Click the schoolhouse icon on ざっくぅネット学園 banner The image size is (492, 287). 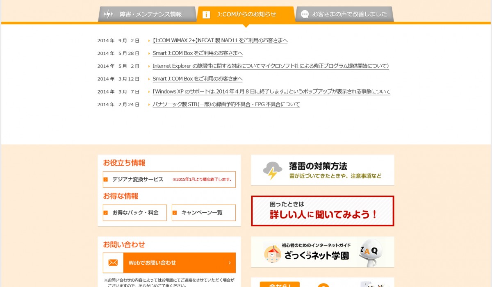272,254
